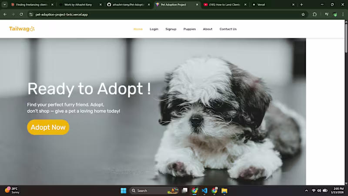
Task: Open the About page link
Action: click(x=207, y=29)
